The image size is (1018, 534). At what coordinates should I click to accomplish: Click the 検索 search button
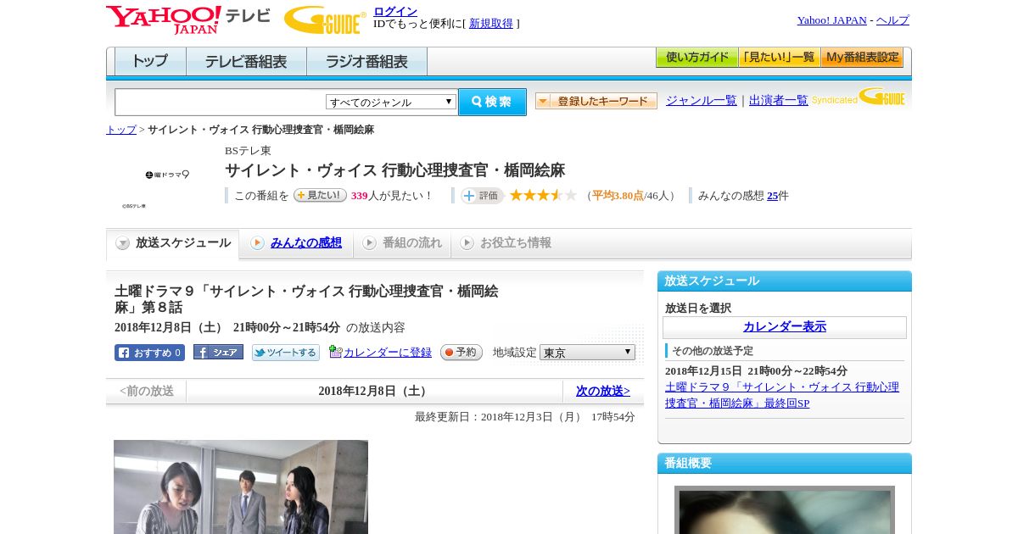coord(492,102)
